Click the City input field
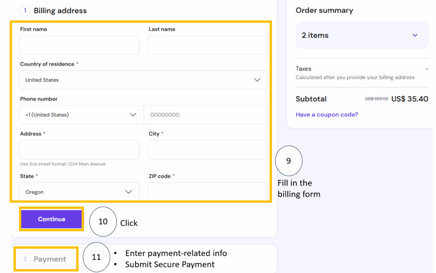Screen dimensions: 436x273 [x=208, y=150]
